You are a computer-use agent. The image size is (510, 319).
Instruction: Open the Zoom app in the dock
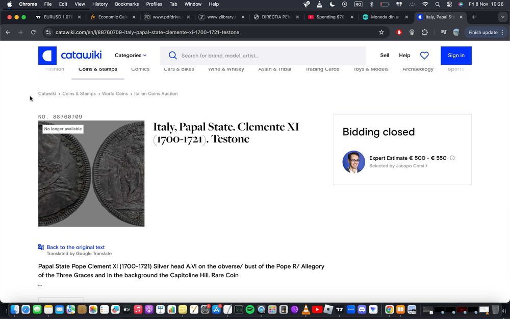pos(351,309)
